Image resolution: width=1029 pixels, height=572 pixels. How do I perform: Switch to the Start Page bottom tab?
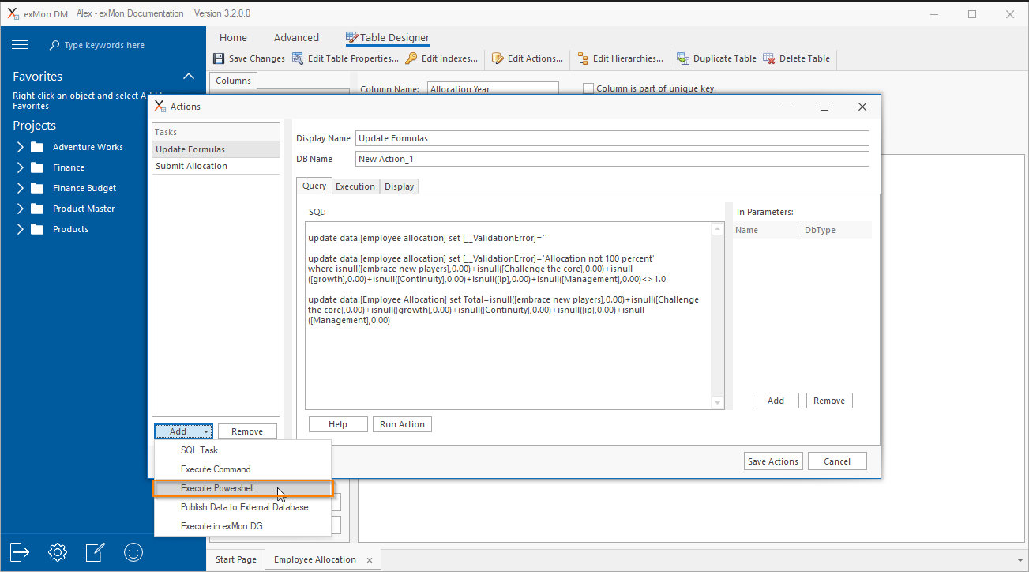(236, 559)
